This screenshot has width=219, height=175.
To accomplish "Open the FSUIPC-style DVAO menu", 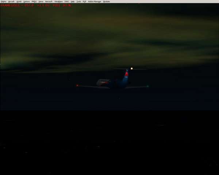I will tap(67, 1).
